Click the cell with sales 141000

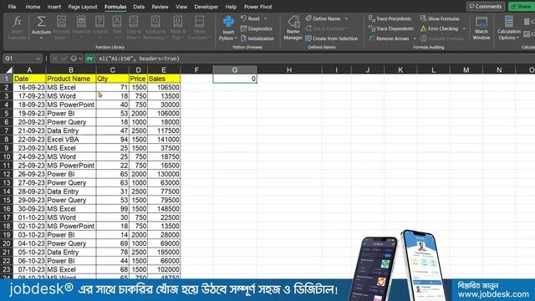pyautogui.click(x=164, y=140)
